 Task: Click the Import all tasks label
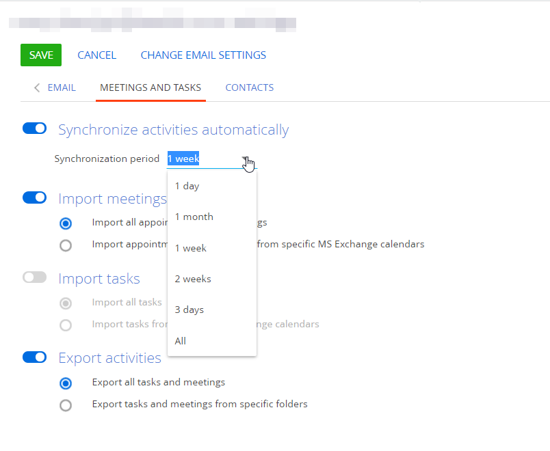127,302
